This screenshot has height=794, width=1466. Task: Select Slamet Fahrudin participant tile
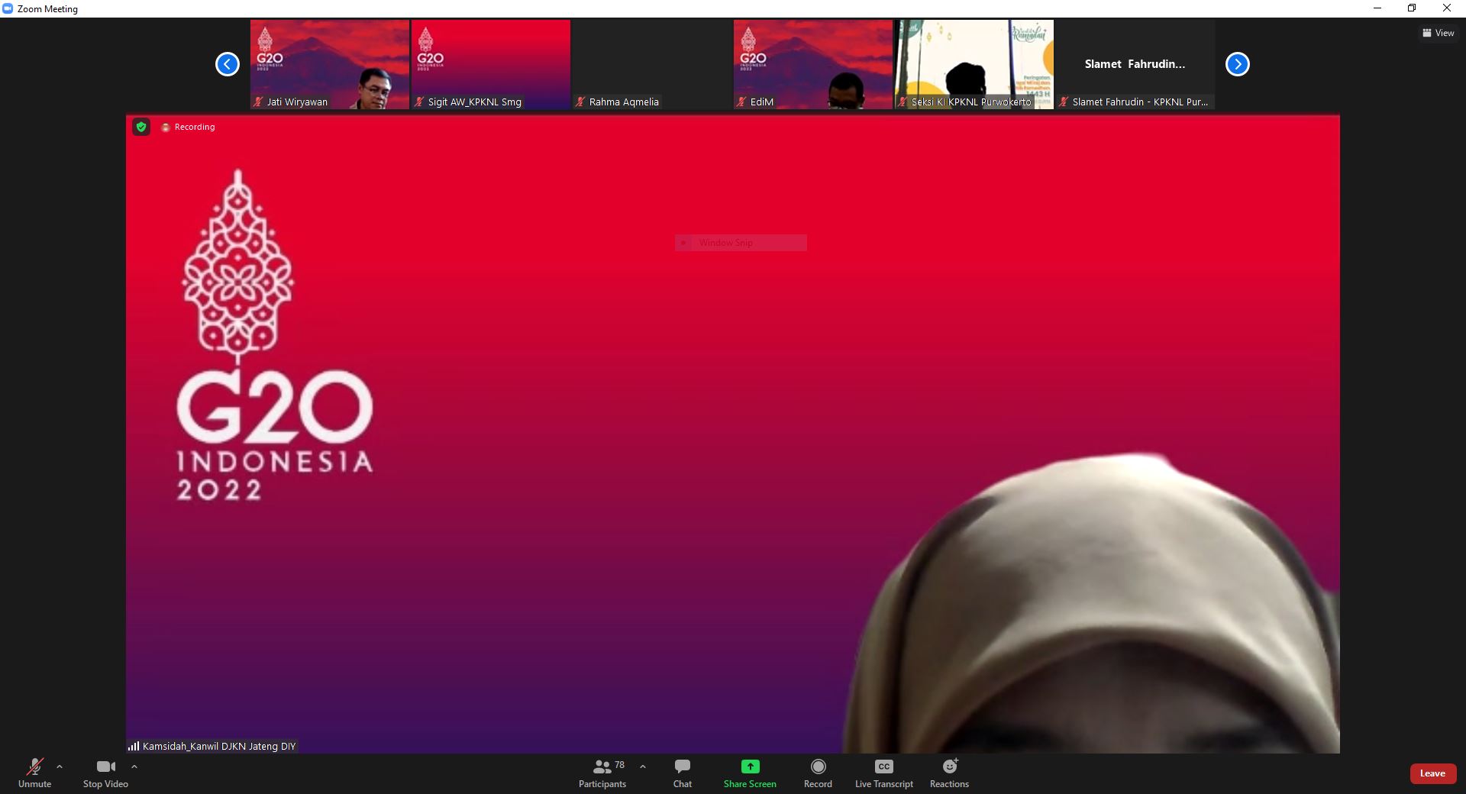pyautogui.click(x=1135, y=64)
